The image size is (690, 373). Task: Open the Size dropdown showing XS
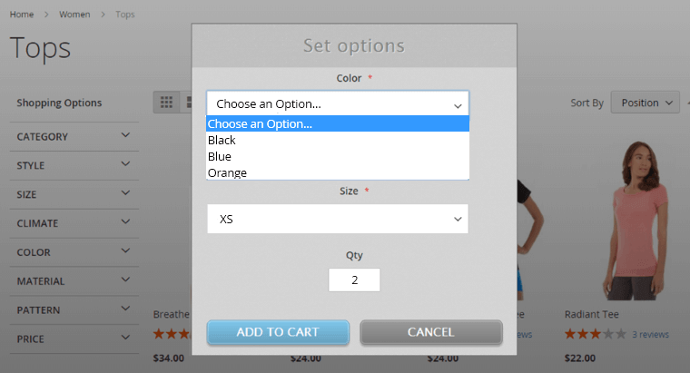pyautogui.click(x=338, y=219)
